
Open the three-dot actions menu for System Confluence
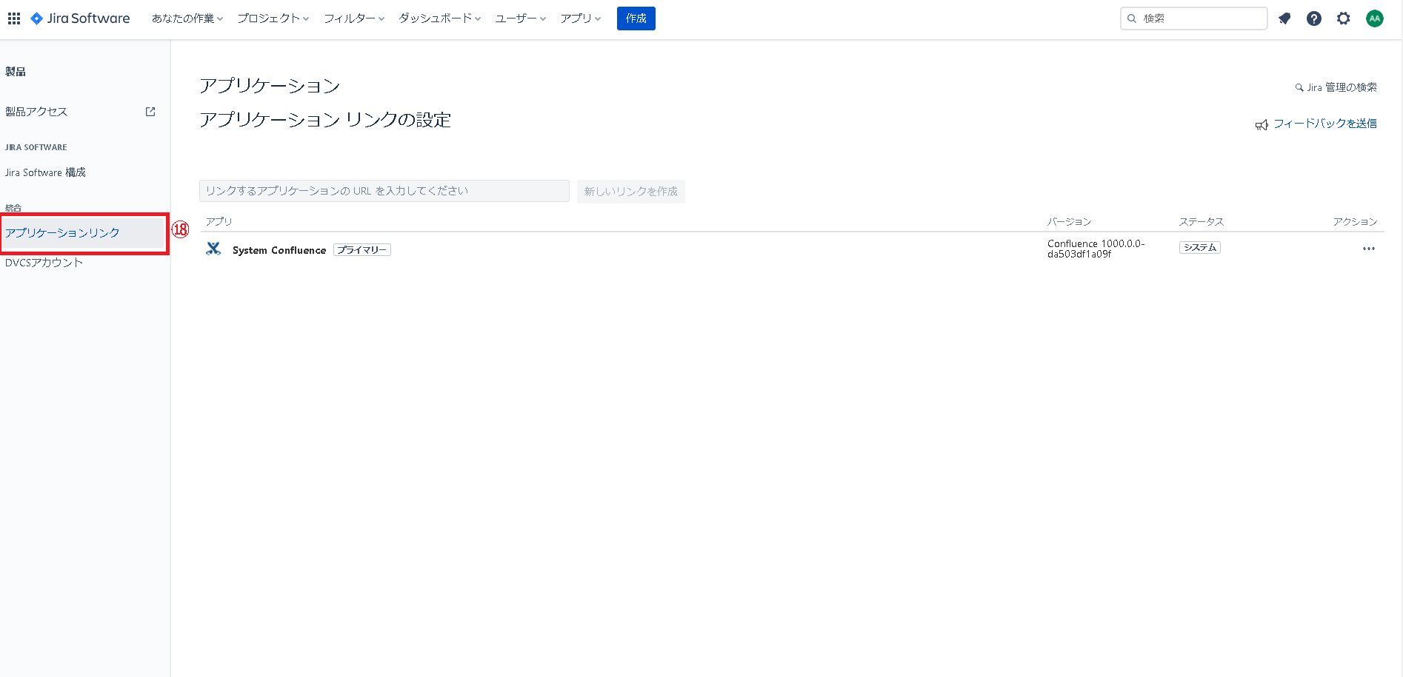[1368, 249]
